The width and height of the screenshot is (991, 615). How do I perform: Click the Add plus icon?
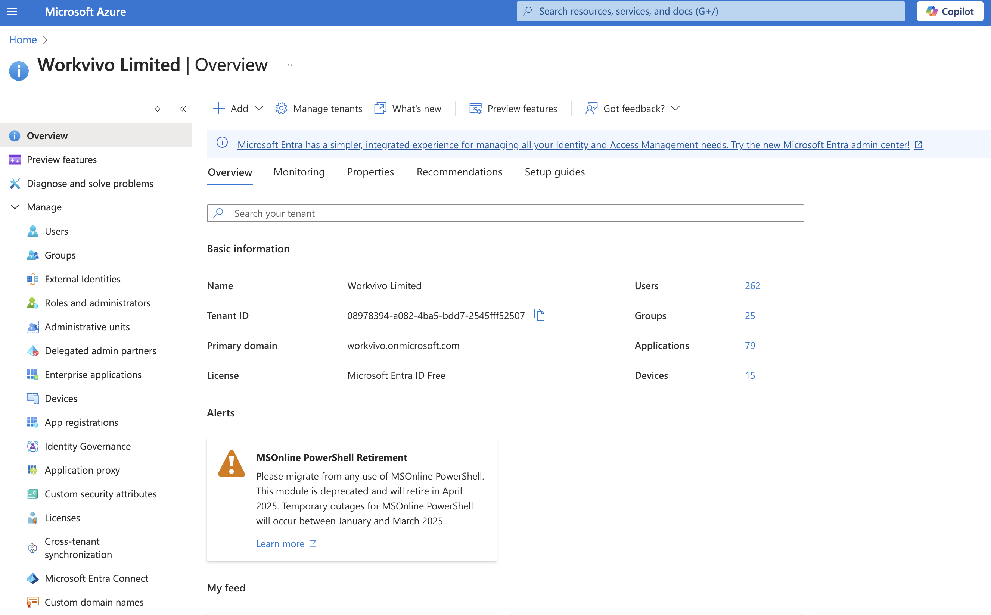coord(218,108)
